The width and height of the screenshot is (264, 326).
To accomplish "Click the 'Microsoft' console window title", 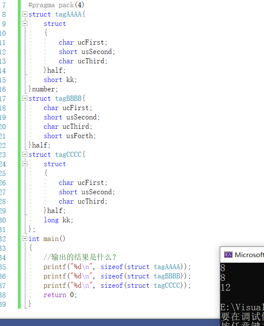I will [249, 255].
